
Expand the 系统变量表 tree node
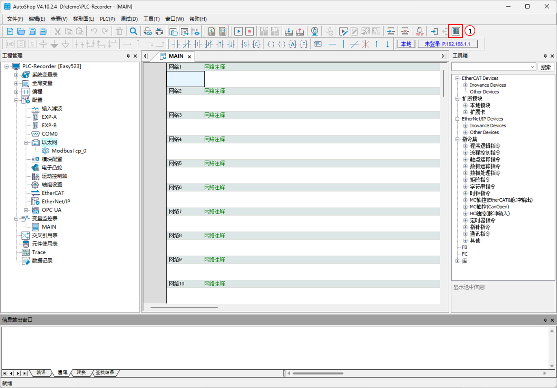[16, 75]
